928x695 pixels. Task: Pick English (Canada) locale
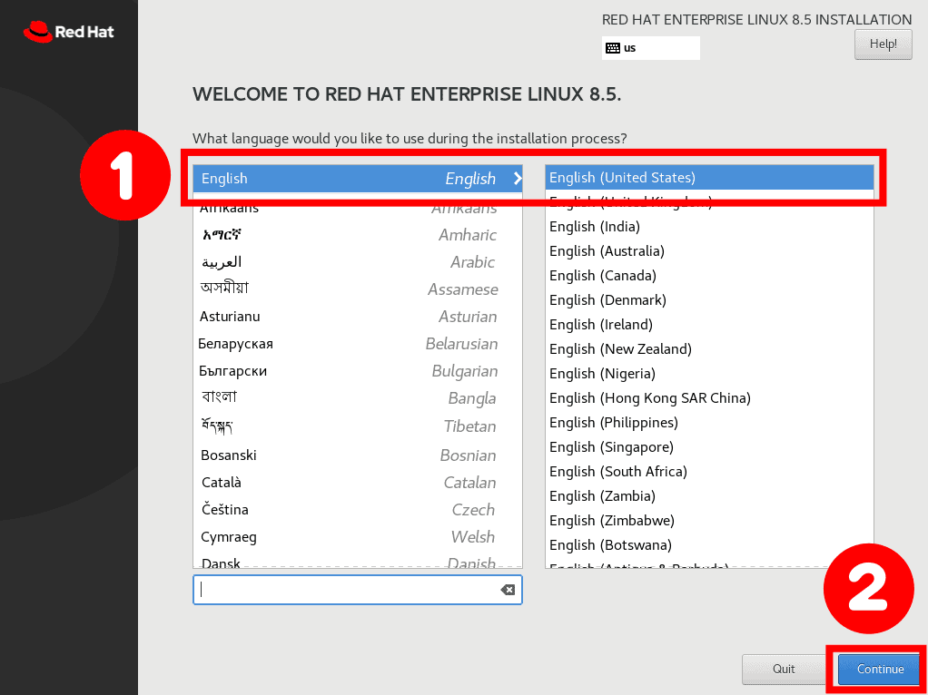point(709,276)
